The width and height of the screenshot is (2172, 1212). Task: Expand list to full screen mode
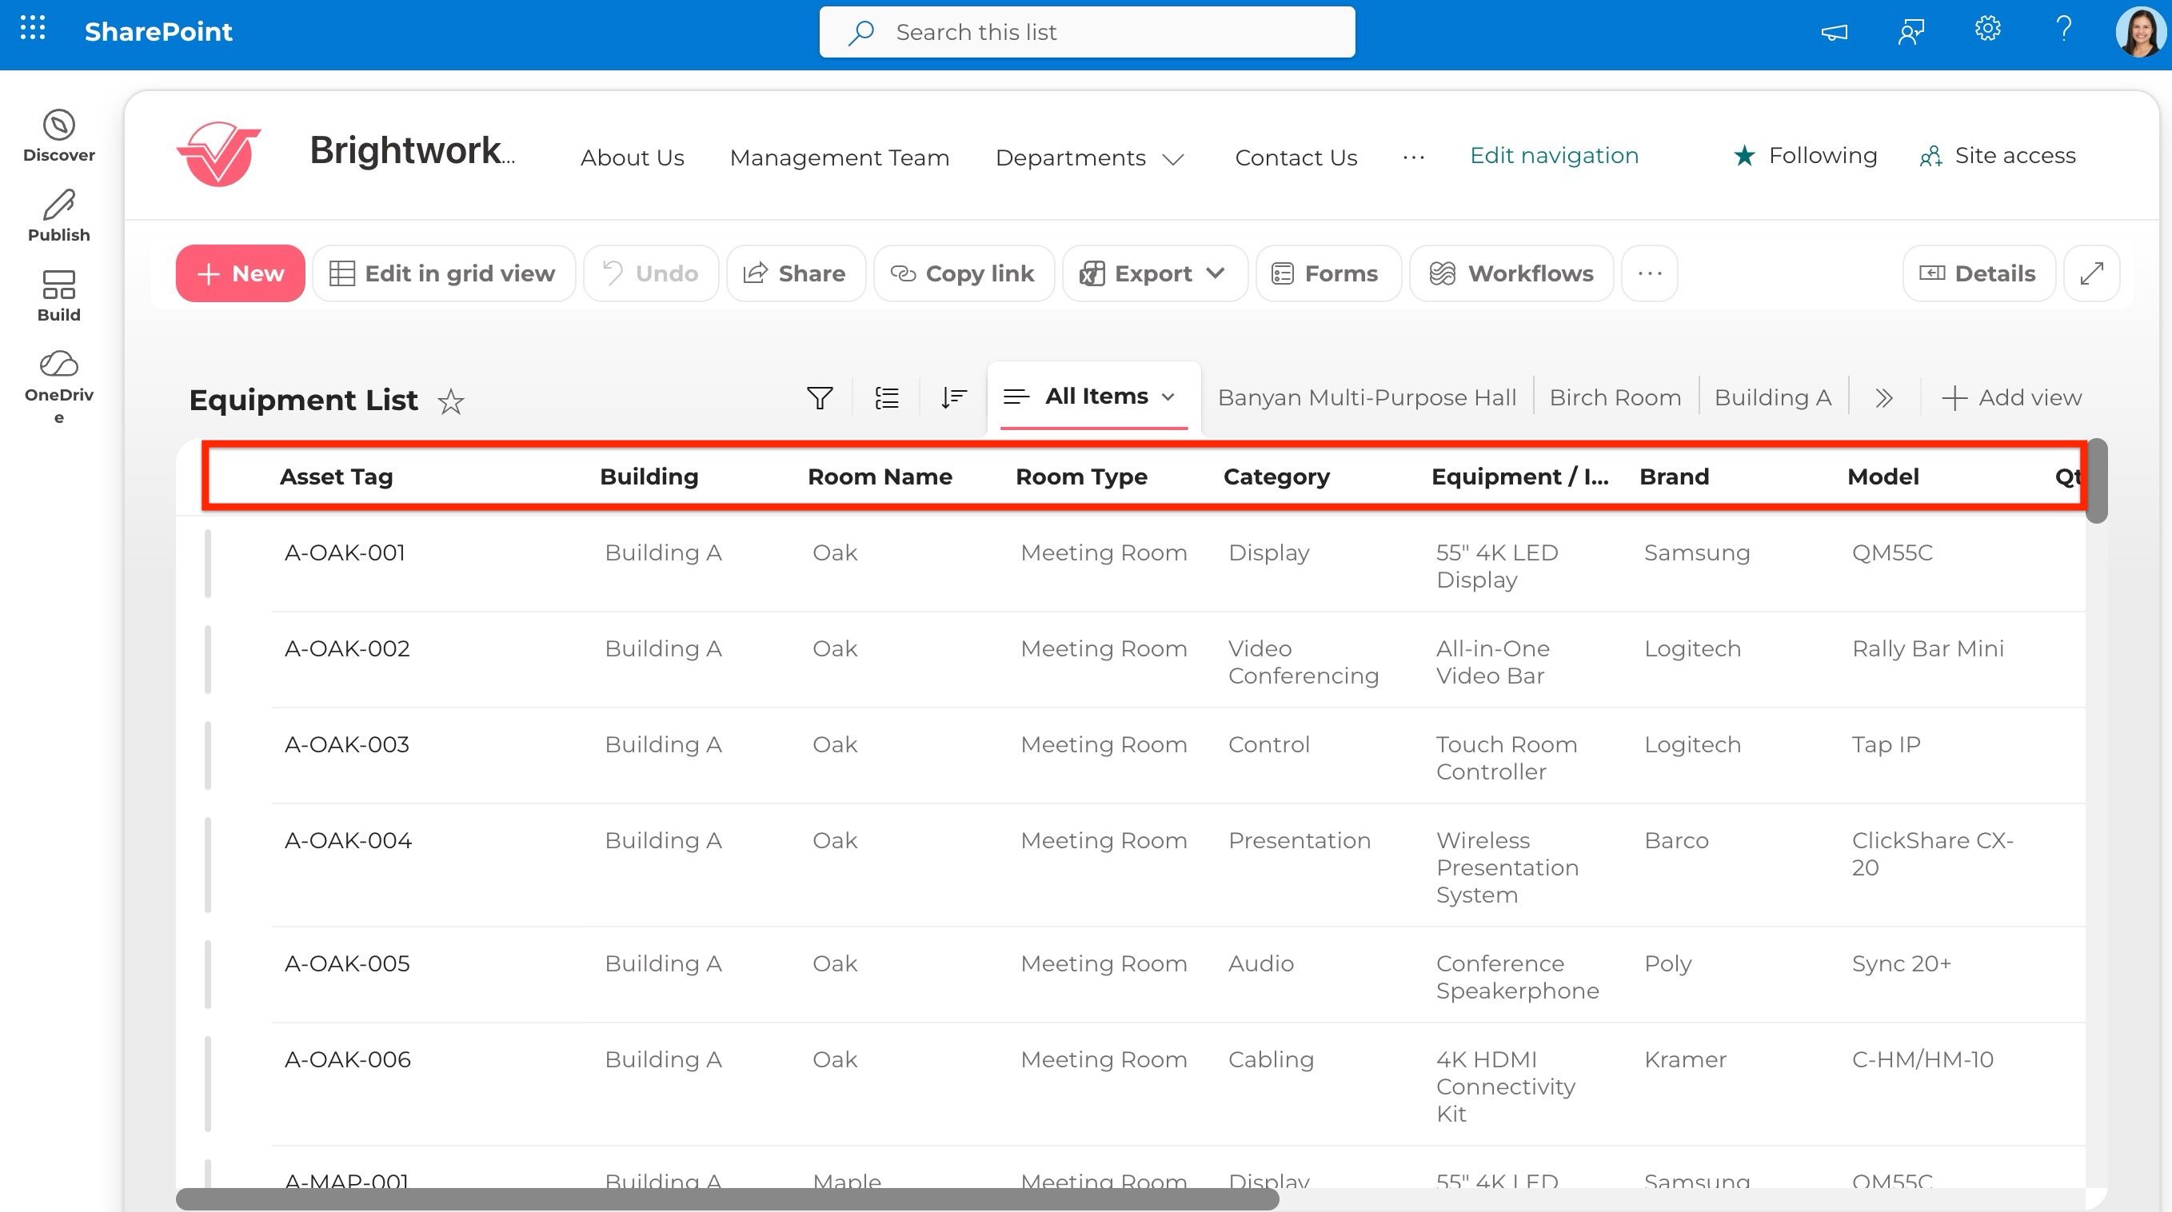tap(2092, 273)
